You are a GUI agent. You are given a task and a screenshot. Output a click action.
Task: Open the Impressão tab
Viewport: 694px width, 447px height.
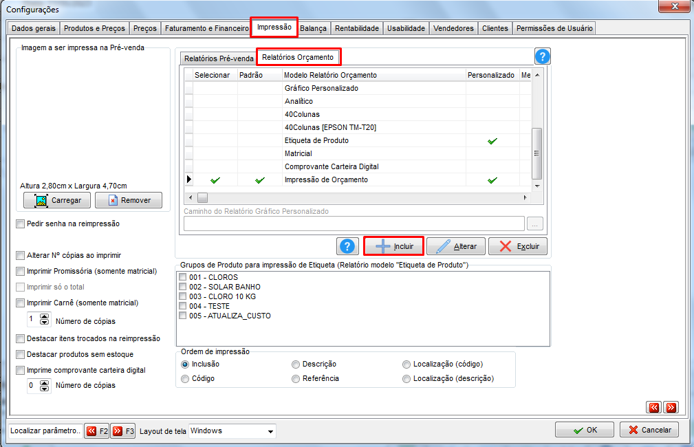point(274,27)
